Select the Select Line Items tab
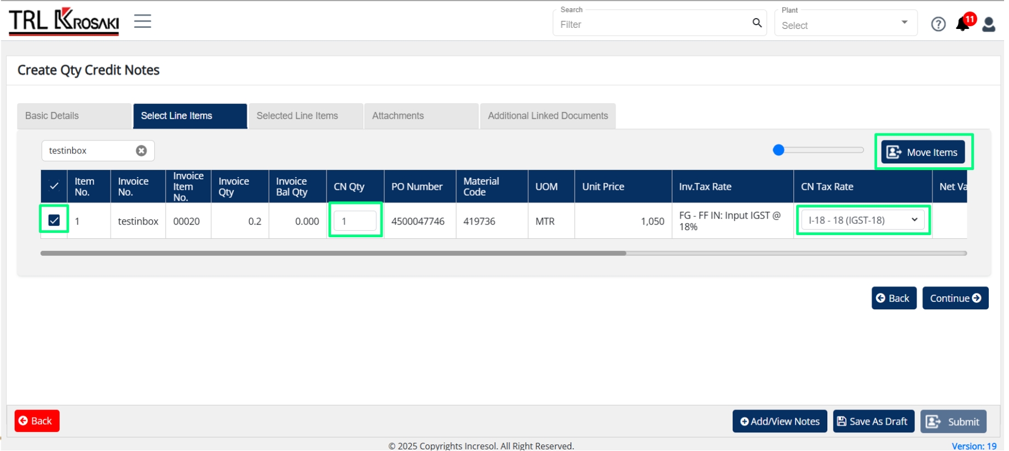This screenshot has height=451, width=1009. (x=190, y=116)
